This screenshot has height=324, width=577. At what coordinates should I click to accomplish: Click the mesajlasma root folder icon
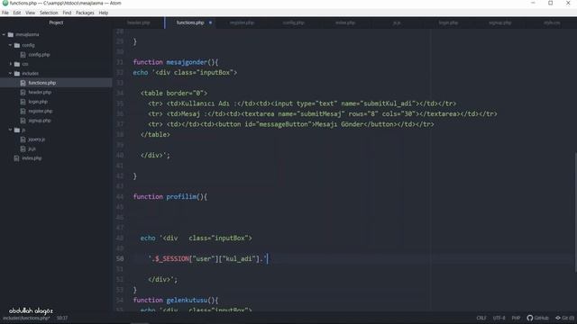tap(11, 35)
